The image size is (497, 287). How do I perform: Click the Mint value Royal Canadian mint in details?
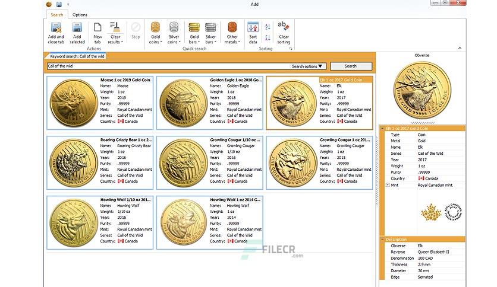pos(435,185)
